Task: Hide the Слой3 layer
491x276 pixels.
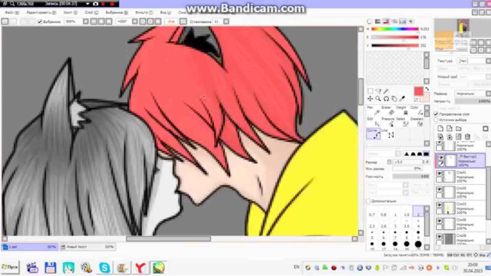Action: (440, 205)
